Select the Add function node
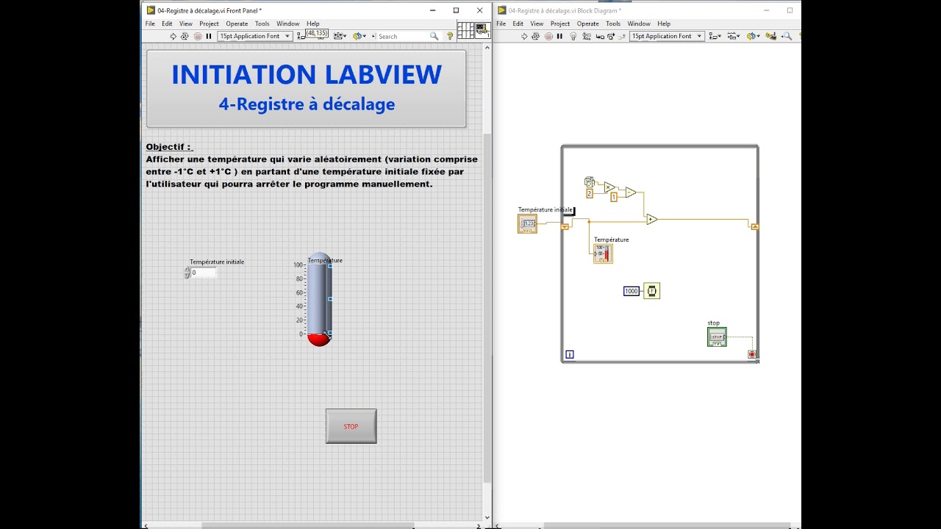941x529 pixels. pos(651,219)
